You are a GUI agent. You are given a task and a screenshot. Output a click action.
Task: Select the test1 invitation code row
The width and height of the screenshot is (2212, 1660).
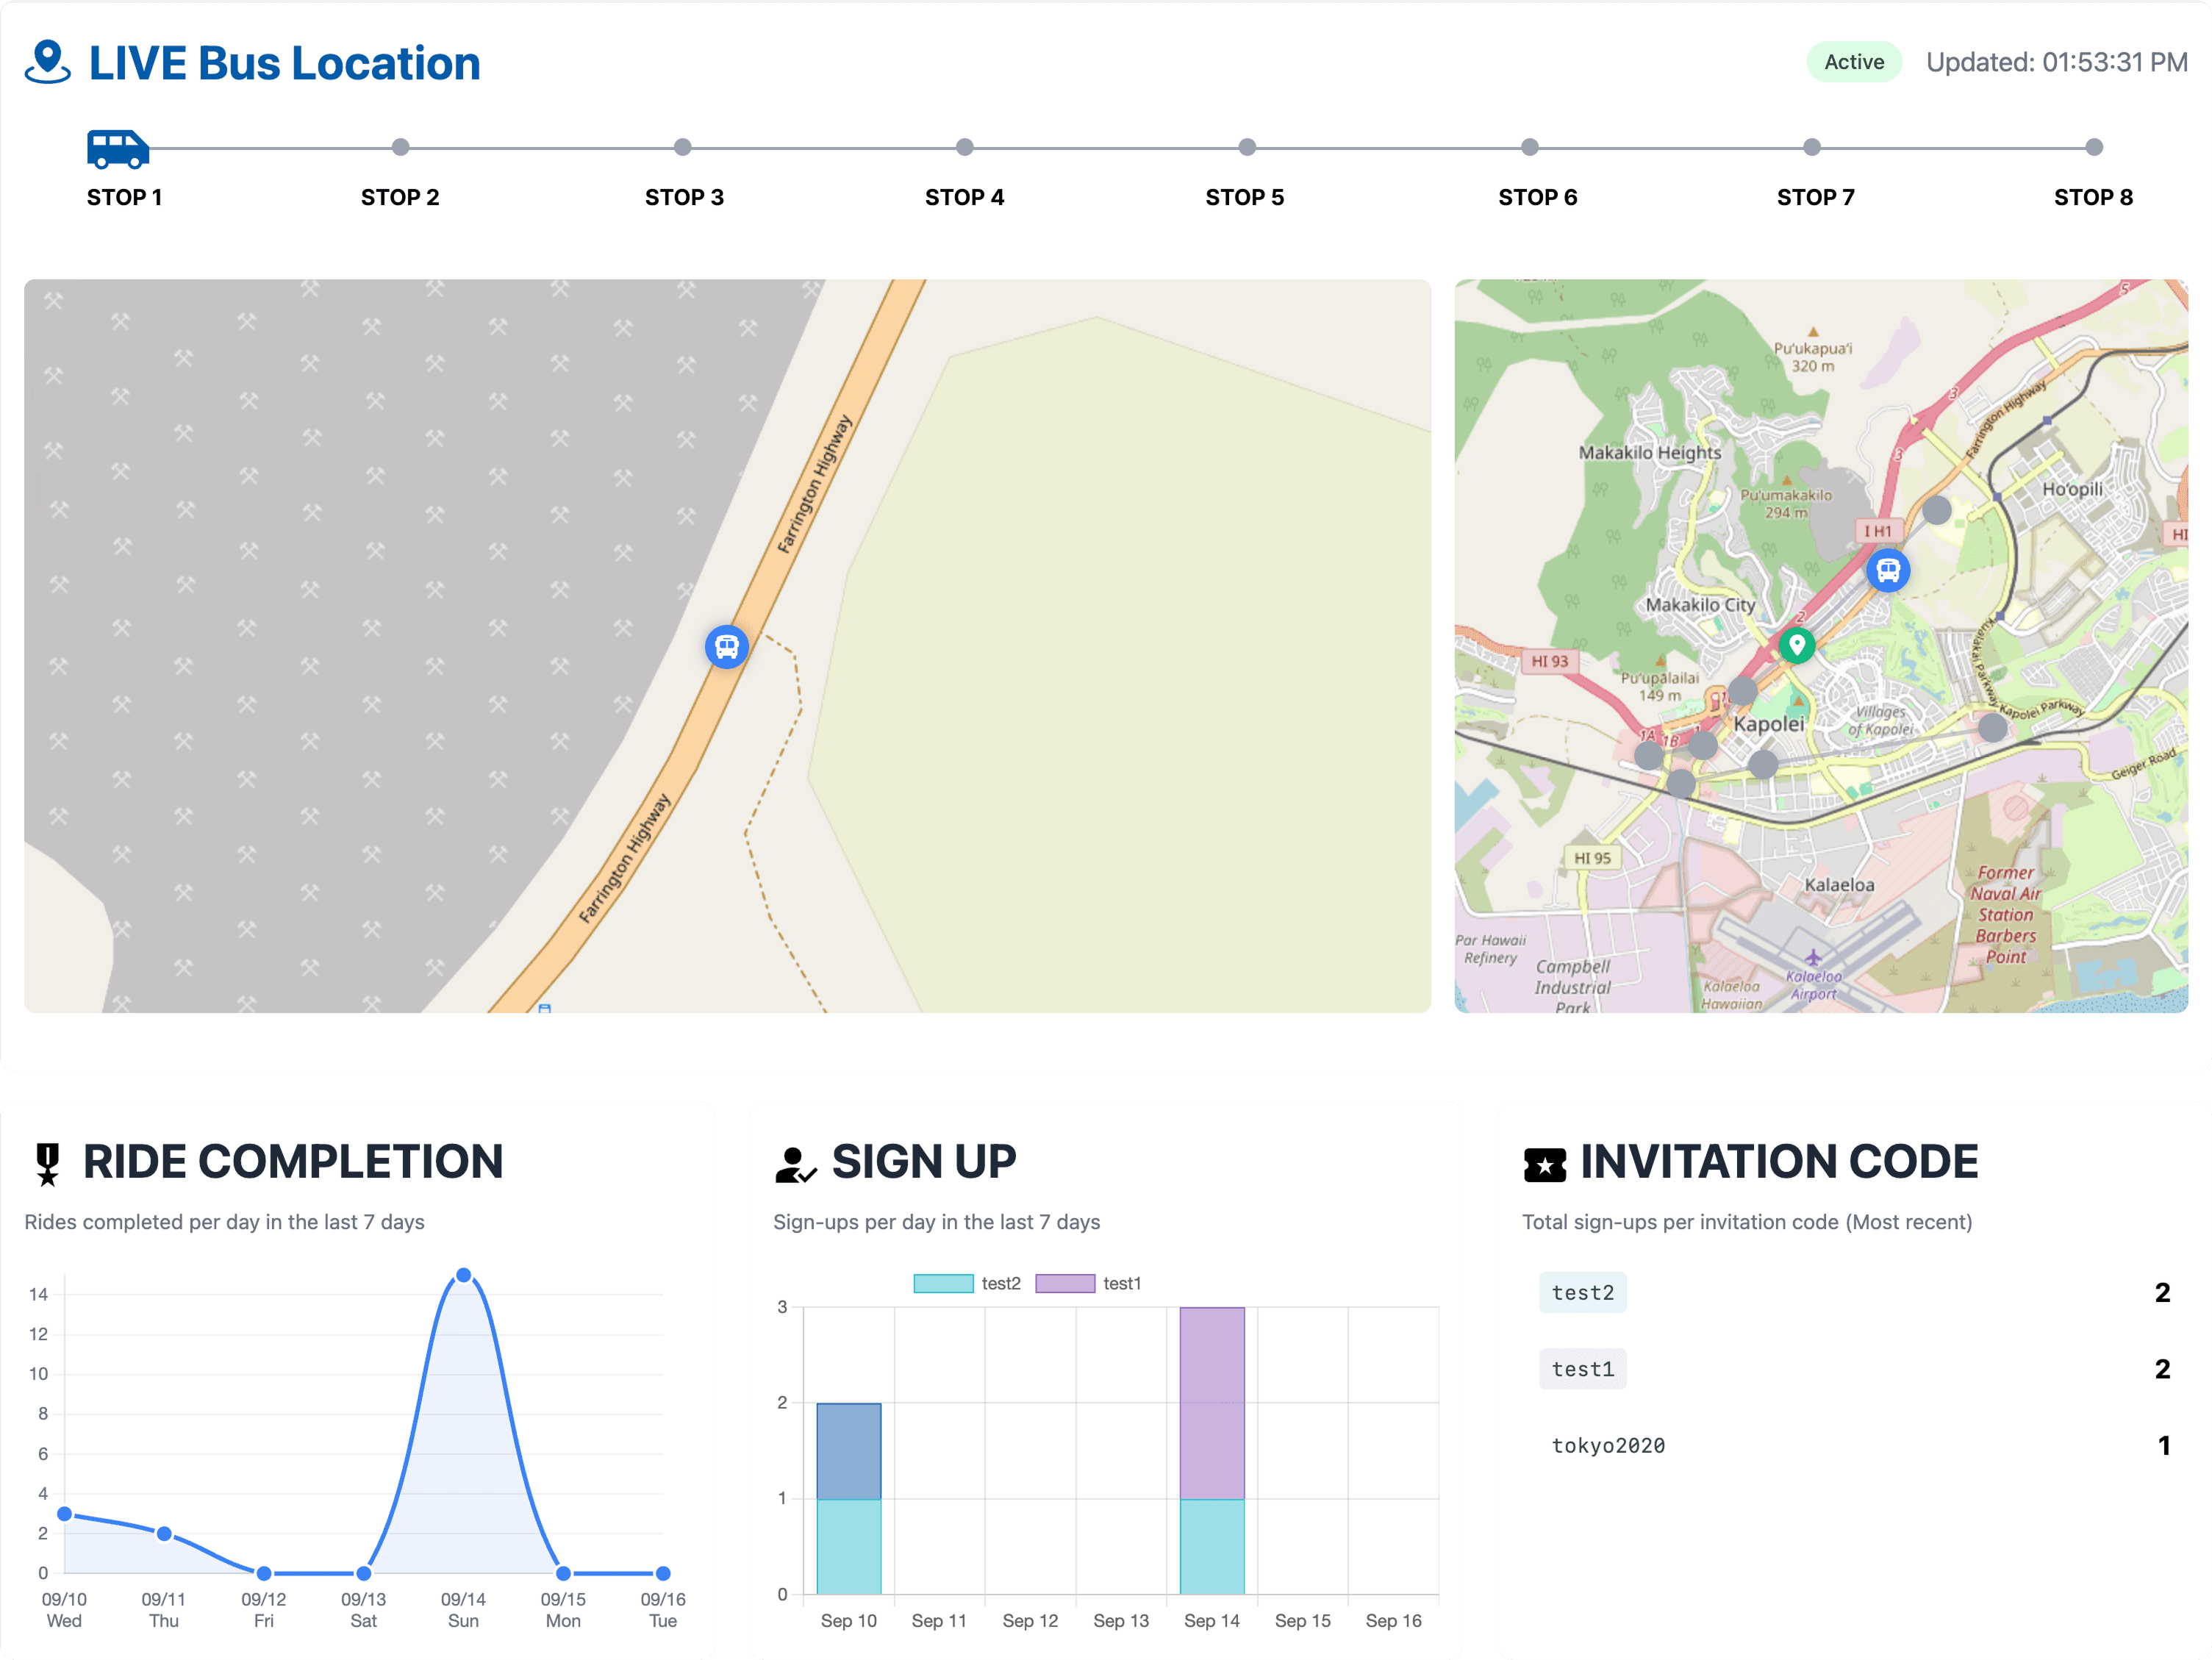point(1582,1368)
